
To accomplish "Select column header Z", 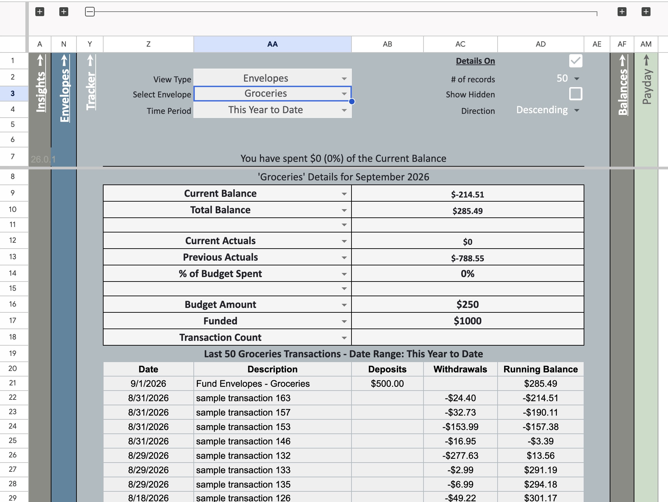I will 148,44.
